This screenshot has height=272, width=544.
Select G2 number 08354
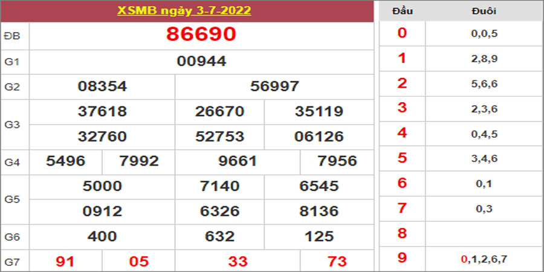coord(102,86)
